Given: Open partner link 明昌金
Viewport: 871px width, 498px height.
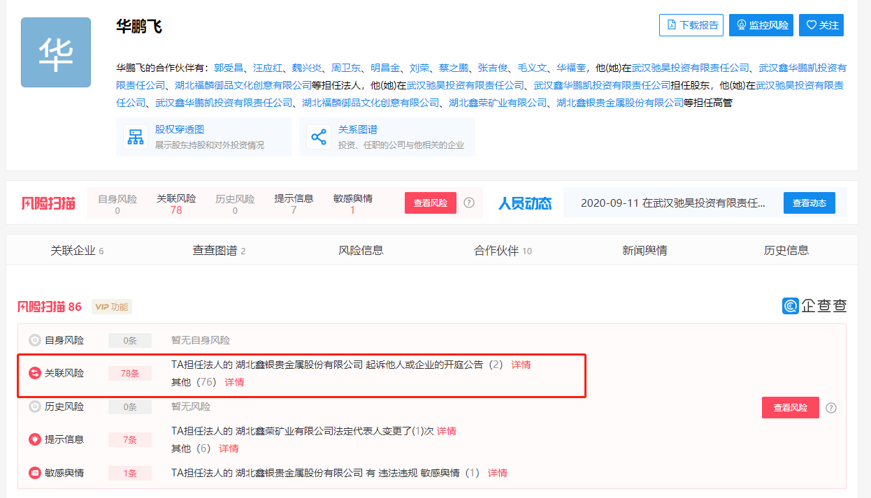Looking at the screenshot, I should click(385, 68).
